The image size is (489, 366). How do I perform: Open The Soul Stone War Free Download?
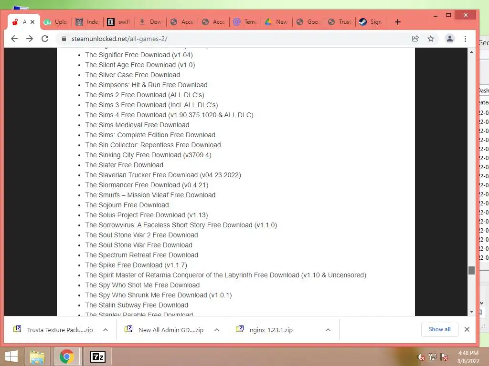pyautogui.click(x=139, y=245)
